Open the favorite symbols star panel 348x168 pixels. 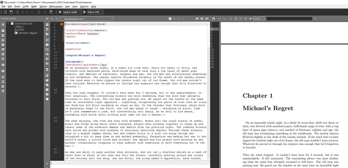(x=3, y=59)
